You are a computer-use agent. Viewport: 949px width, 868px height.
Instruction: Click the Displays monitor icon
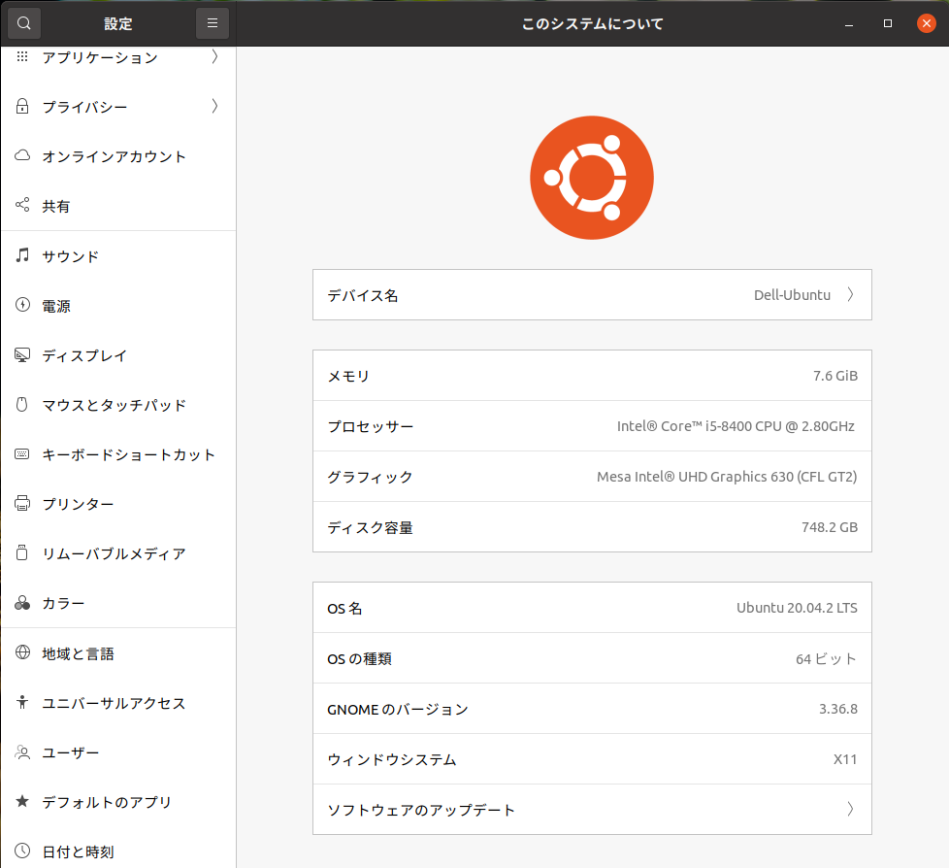tap(22, 354)
